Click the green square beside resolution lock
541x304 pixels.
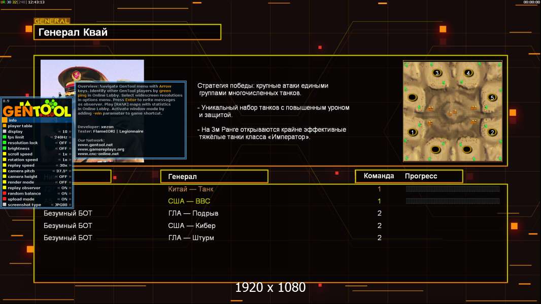coord(5,142)
